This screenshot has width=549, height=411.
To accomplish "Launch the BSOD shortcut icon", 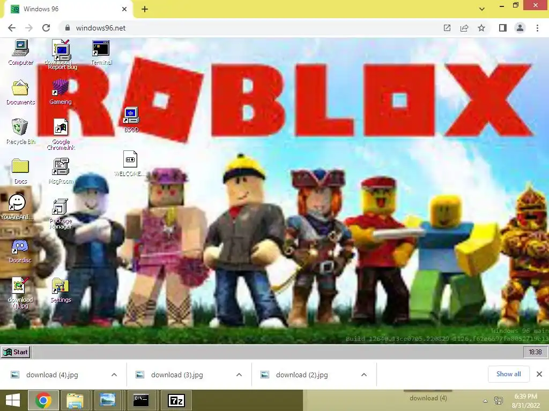I will (x=131, y=119).
